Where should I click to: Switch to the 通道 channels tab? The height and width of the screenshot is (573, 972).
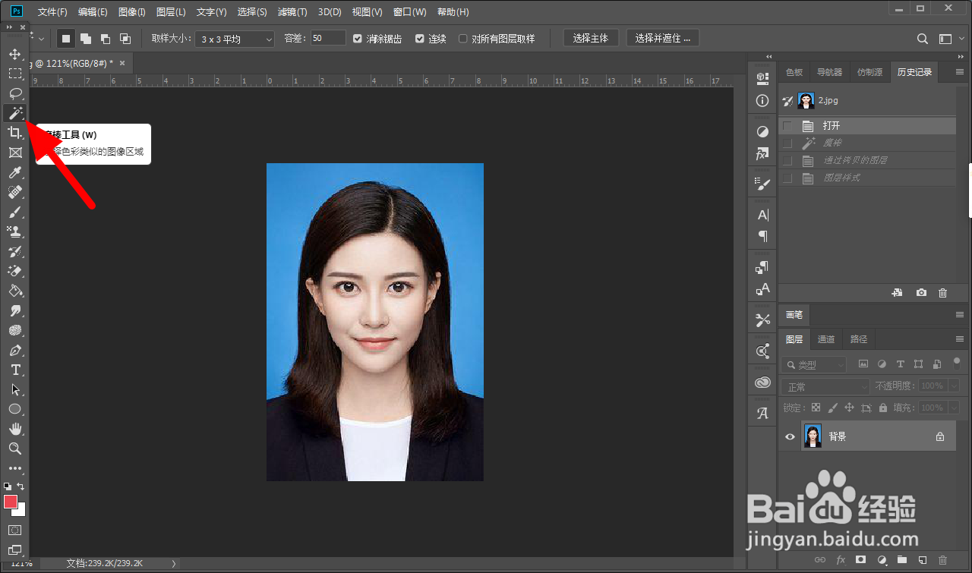pyautogui.click(x=826, y=339)
